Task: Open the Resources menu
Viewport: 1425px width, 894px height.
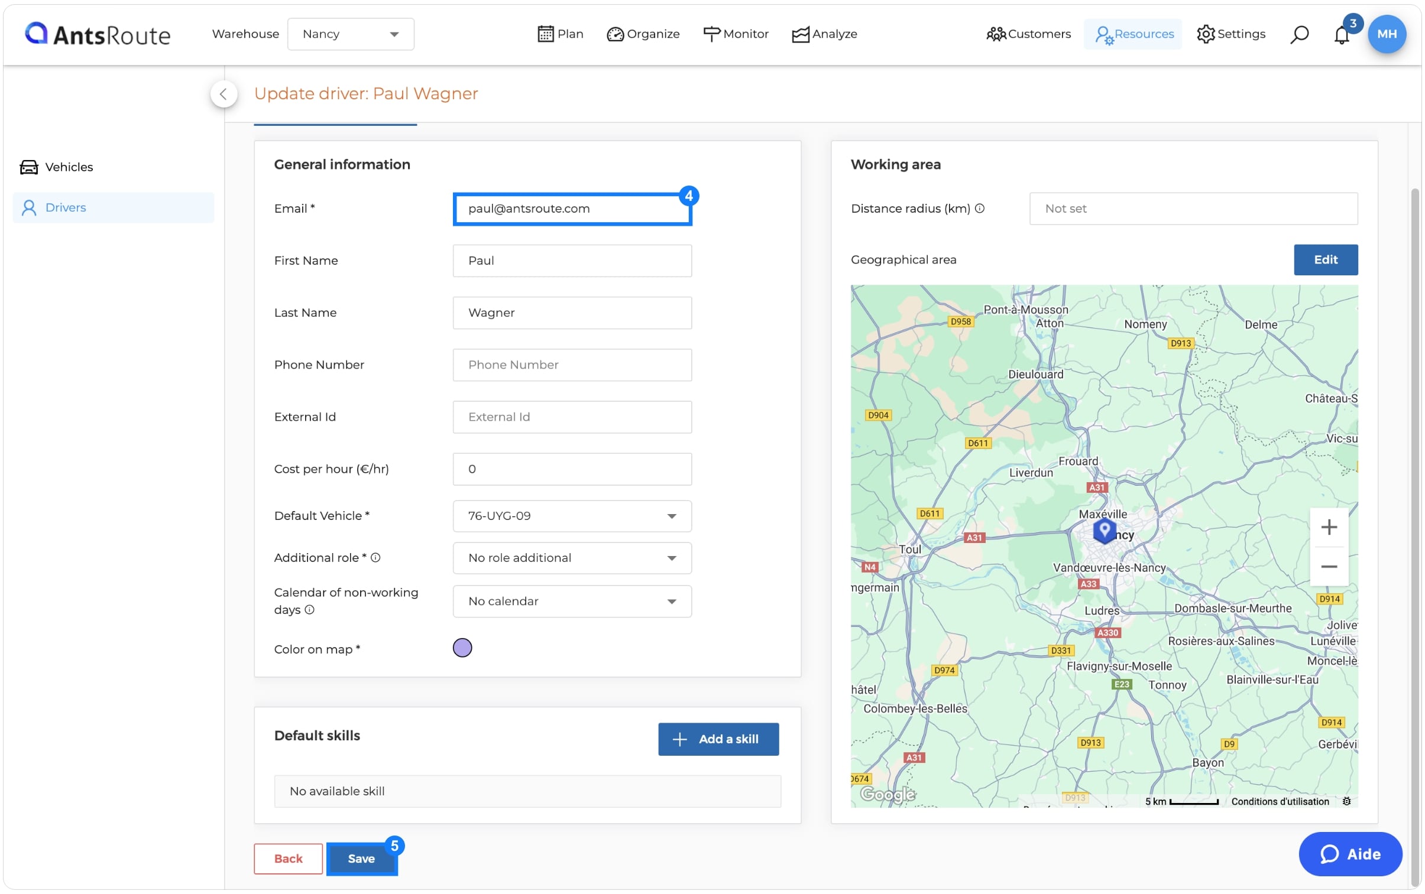Action: click(x=1133, y=34)
